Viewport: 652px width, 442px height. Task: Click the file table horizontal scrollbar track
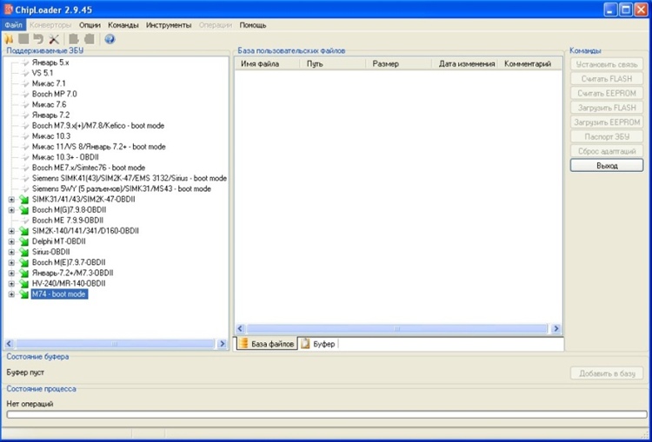tap(397, 328)
